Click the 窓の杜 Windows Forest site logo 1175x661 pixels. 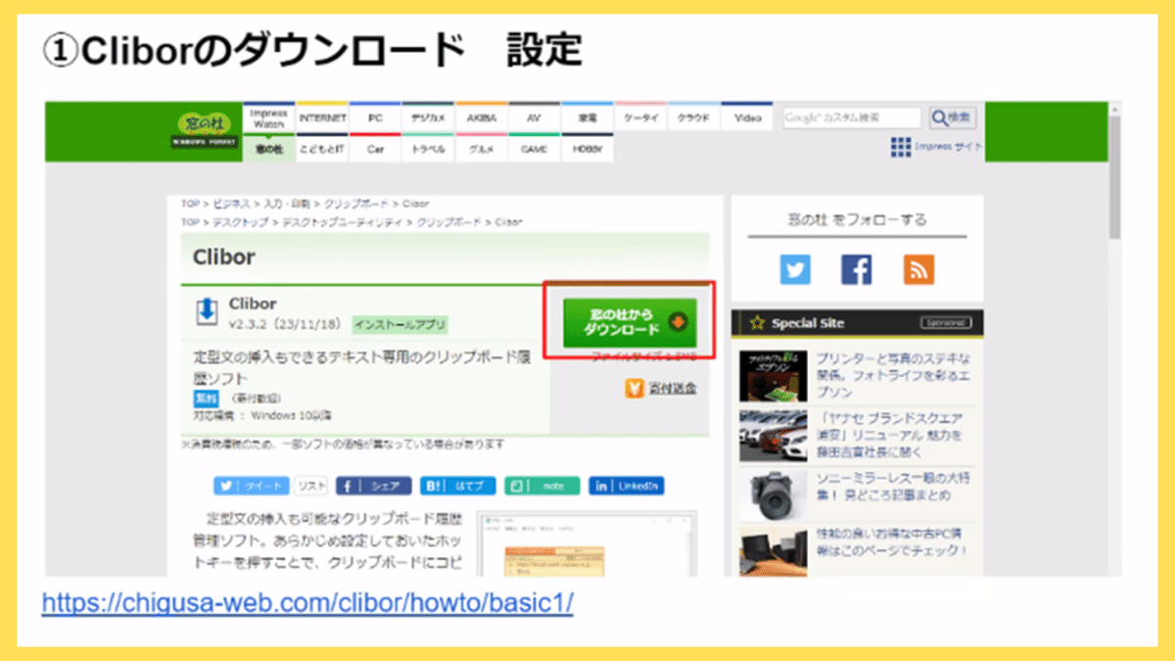(x=205, y=130)
